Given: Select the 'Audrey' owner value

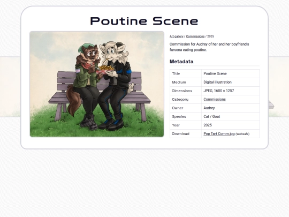Looking at the screenshot, I should tap(209, 108).
